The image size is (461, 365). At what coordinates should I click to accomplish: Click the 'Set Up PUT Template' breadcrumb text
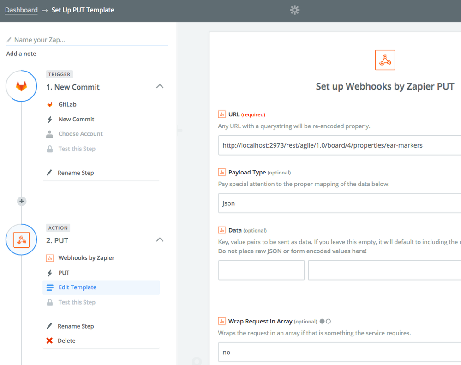click(83, 10)
